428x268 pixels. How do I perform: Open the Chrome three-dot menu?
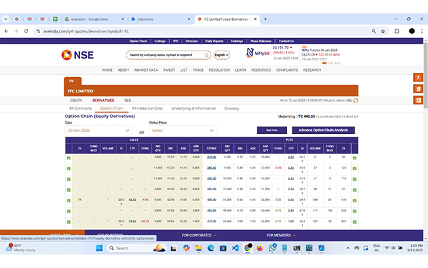tap(422, 31)
